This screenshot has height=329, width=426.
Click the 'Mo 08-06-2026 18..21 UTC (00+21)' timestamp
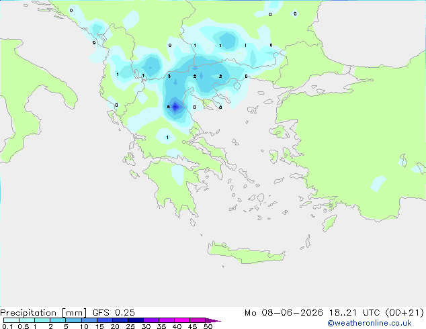click(x=334, y=313)
